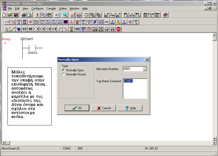Select the red END instruction icon
Viewport: 218px width, 156px height.
[x=118, y=29]
